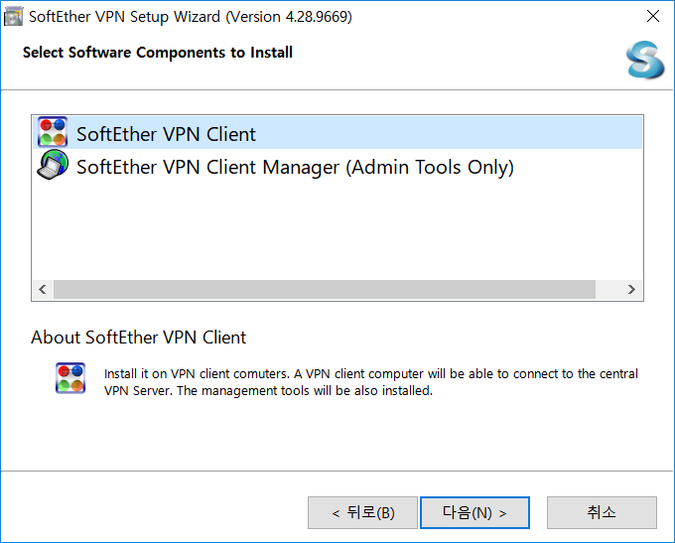Click the horizontal scrollbar thumb
Viewport: 675px width, 543px height.
[x=325, y=290]
